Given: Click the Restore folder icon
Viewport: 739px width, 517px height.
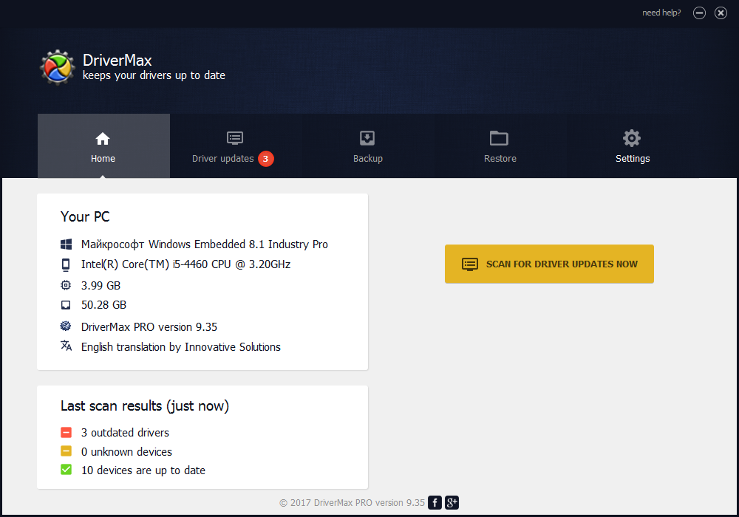Looking at the screenshot, I should tap(499, 138).
